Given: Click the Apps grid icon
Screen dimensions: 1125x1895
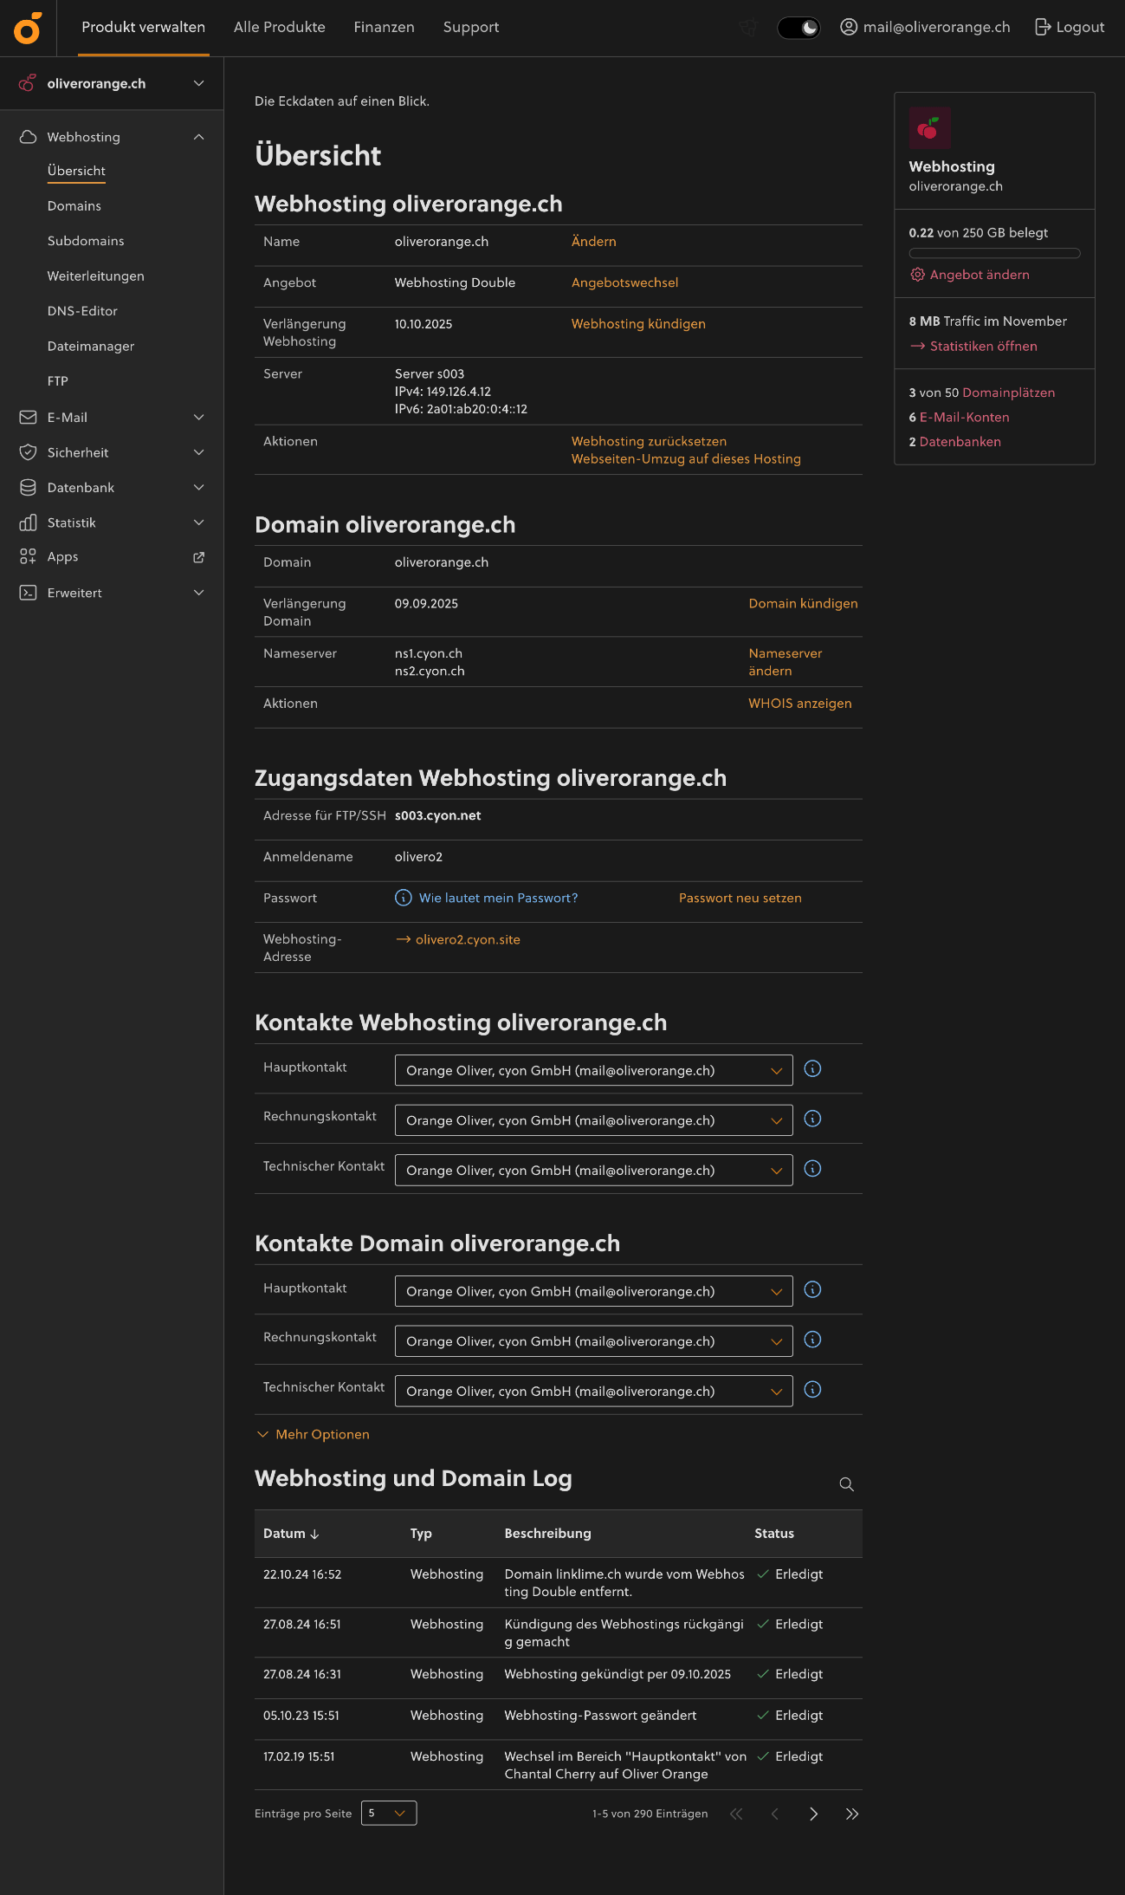Looking at the screenshot, I should coord(28,557).
